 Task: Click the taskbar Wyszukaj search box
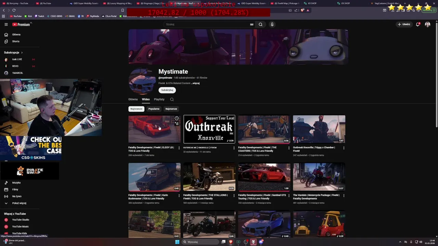[200, 242]
